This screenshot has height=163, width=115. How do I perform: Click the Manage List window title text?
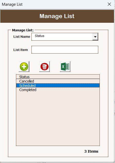click(x=12, y=4)
